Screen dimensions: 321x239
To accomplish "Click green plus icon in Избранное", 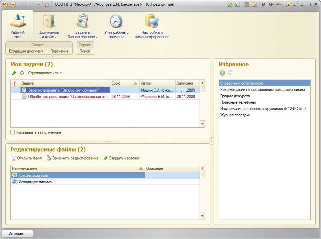I will click(x=222, y=73).
